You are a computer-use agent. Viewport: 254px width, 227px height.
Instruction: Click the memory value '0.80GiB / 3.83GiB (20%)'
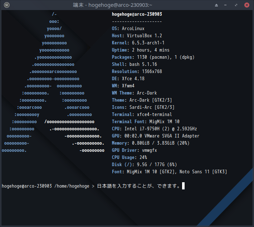pos(161,143)
